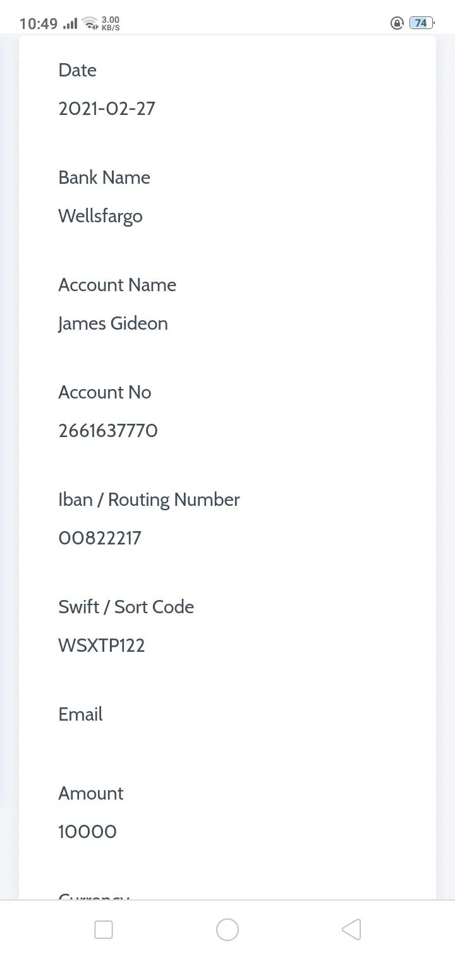Tap the Iban / Routing Number label

point(149,500)
